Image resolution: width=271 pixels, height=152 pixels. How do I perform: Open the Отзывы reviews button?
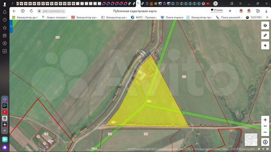pyautogui.click(x=217, y=10)
